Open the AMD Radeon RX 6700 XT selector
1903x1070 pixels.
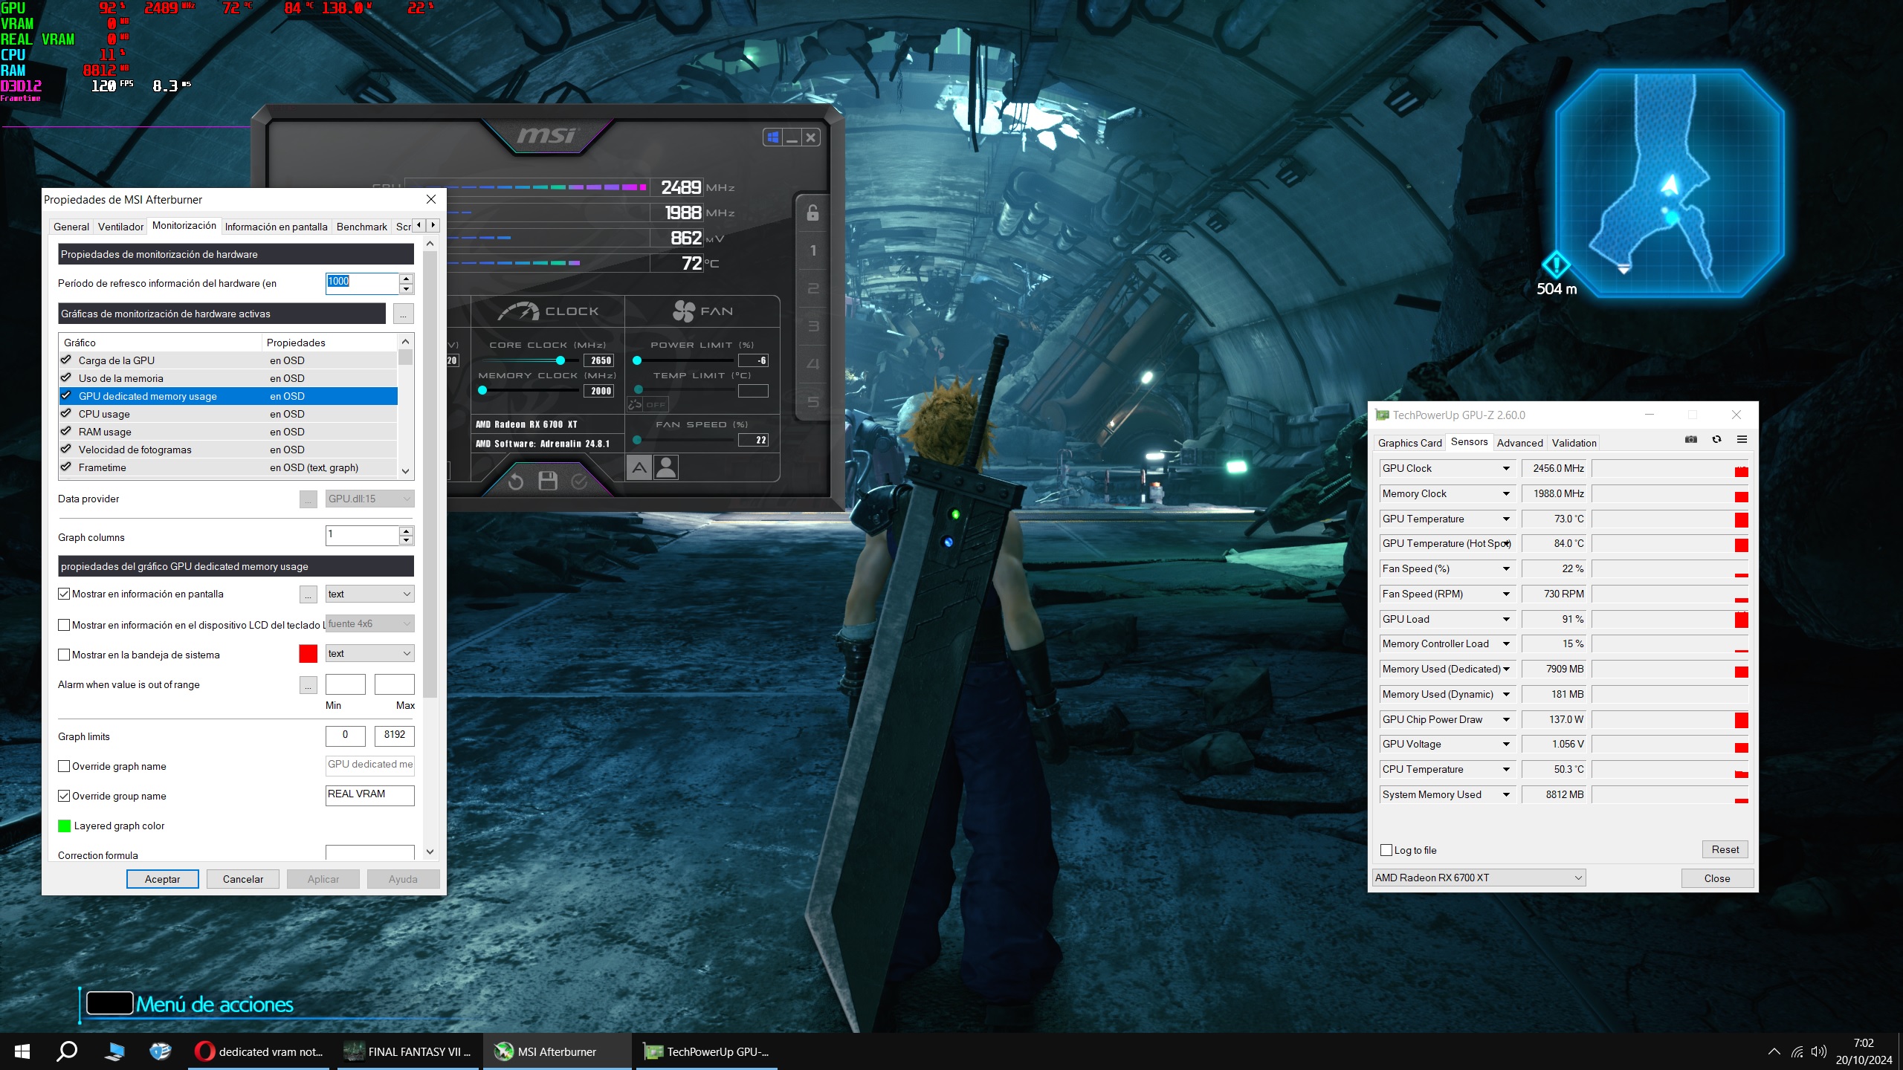(x=1479, y=878)
